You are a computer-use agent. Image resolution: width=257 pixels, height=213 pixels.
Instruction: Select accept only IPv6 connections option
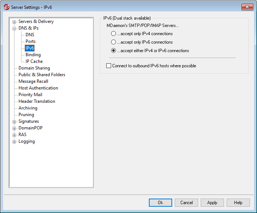pyautogui.click(x=114, y=43)
